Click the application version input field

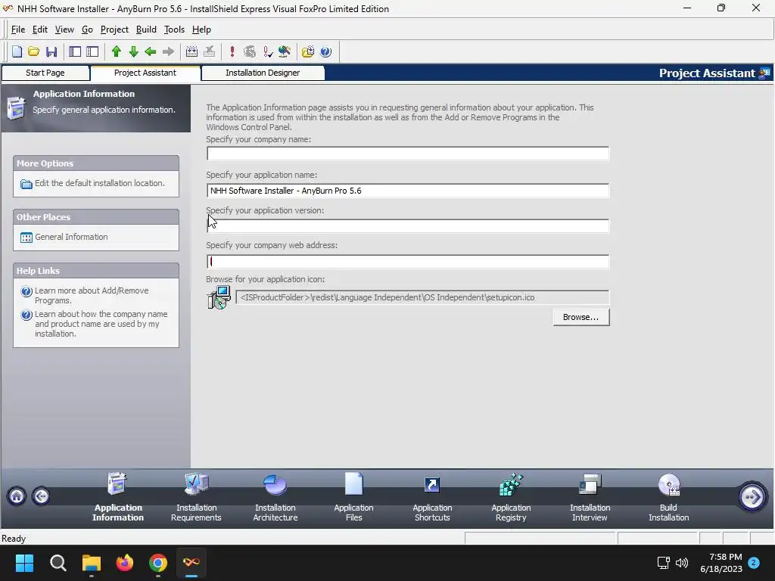click(x=408, y=226)
